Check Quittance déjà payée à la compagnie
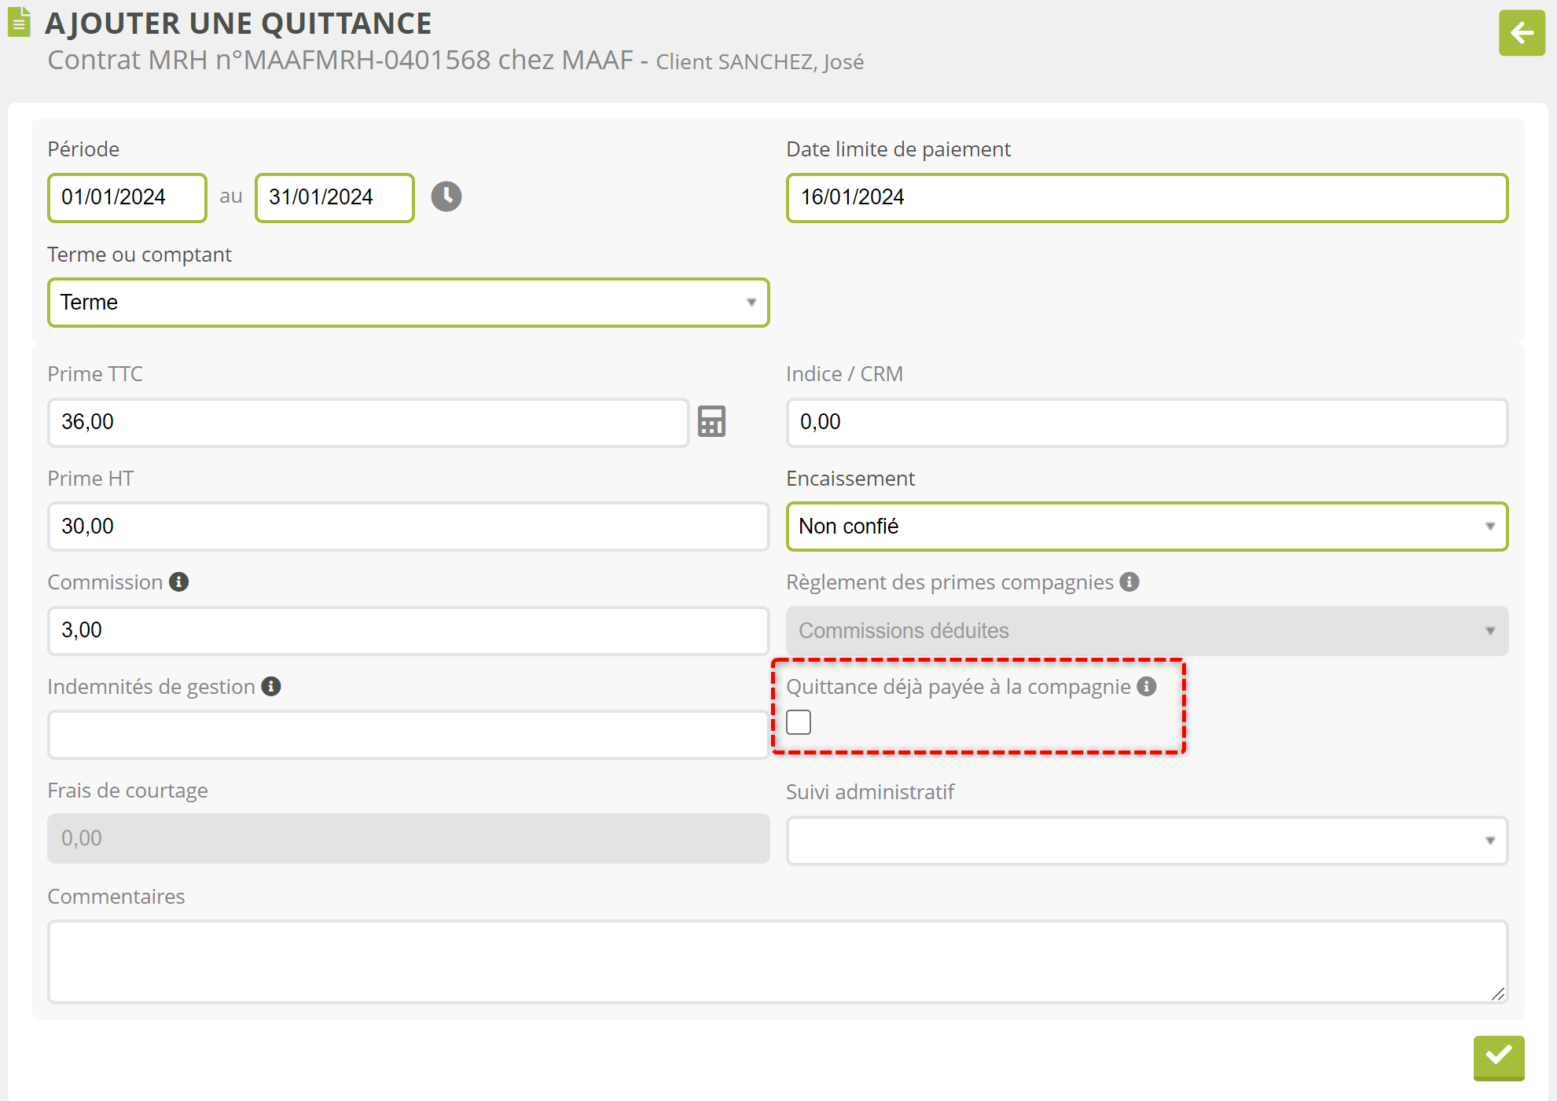The image size is (1557, 1101). (x=799, y=722)
